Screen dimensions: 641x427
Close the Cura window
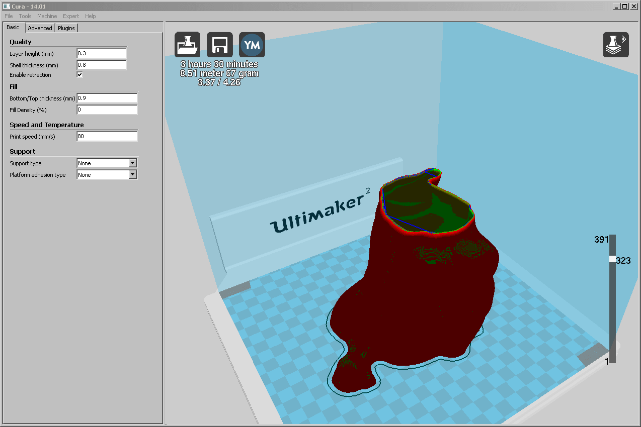[x=633, y=6]
